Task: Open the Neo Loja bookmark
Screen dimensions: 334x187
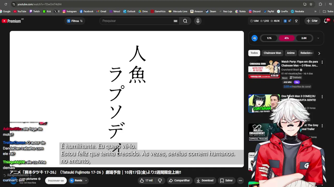Action: click(x=225, y=11)
